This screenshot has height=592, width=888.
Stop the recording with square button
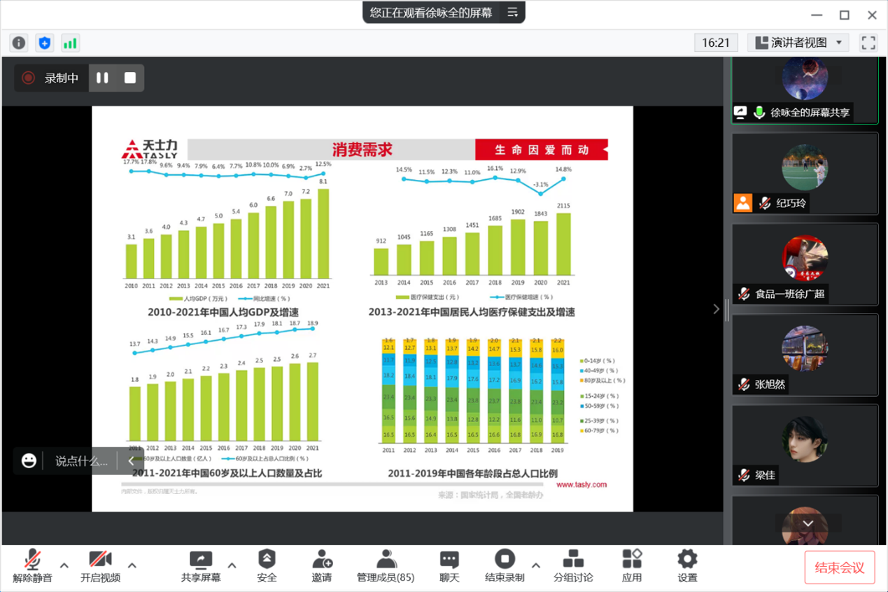[130, 78]
